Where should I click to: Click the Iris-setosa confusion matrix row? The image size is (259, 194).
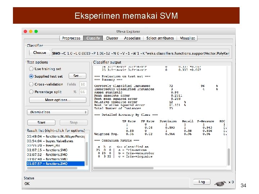point(122,150)
